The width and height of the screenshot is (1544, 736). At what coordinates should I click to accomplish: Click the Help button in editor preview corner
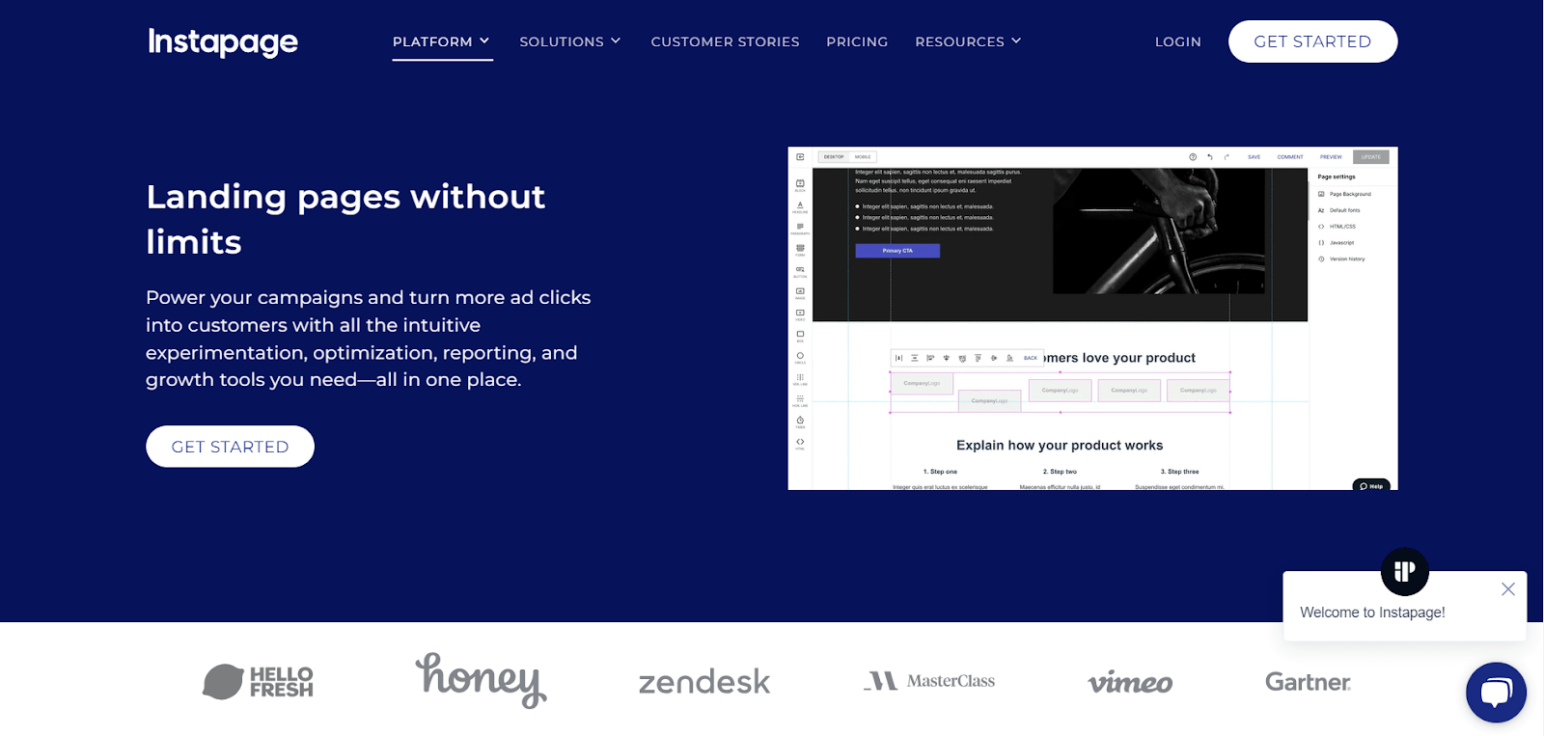(x=1371, y=485)
